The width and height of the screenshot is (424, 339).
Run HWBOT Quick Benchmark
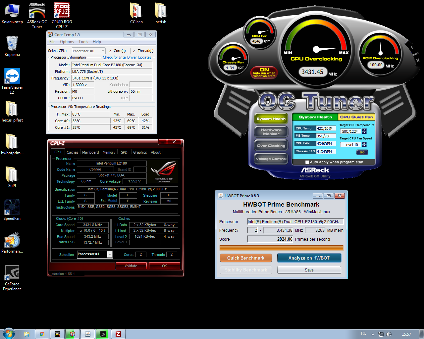[246, 258]
